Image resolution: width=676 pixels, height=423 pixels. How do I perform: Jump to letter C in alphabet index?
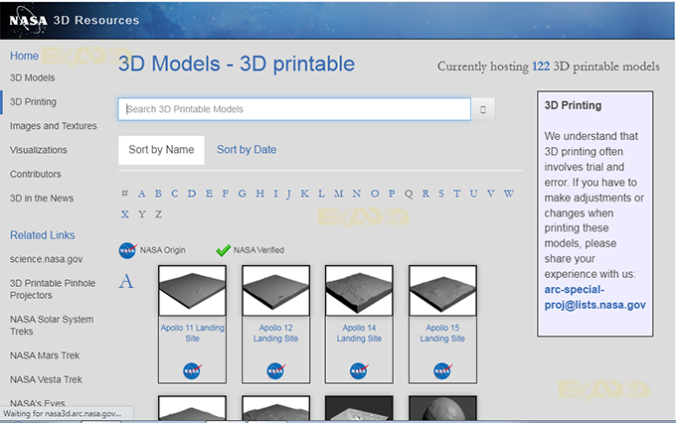[x=175, y=194]
